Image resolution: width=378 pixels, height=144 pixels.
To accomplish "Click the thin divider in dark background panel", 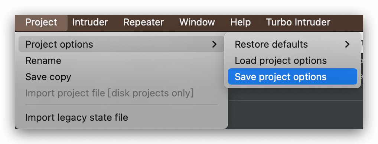I will point(295,100).
